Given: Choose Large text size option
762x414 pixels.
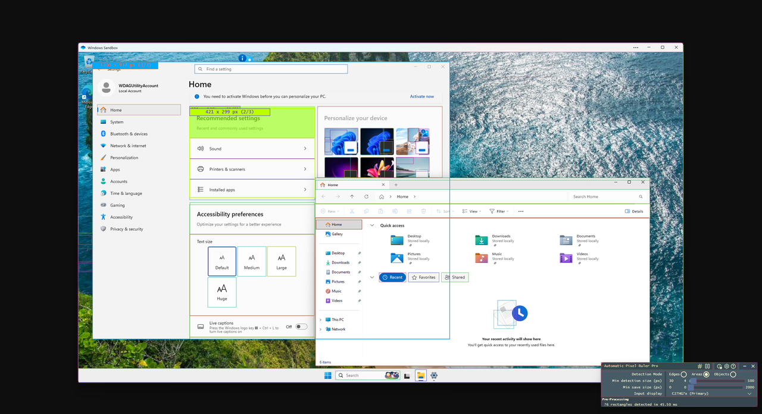Looking at the screenshot, I should point(282,261).
